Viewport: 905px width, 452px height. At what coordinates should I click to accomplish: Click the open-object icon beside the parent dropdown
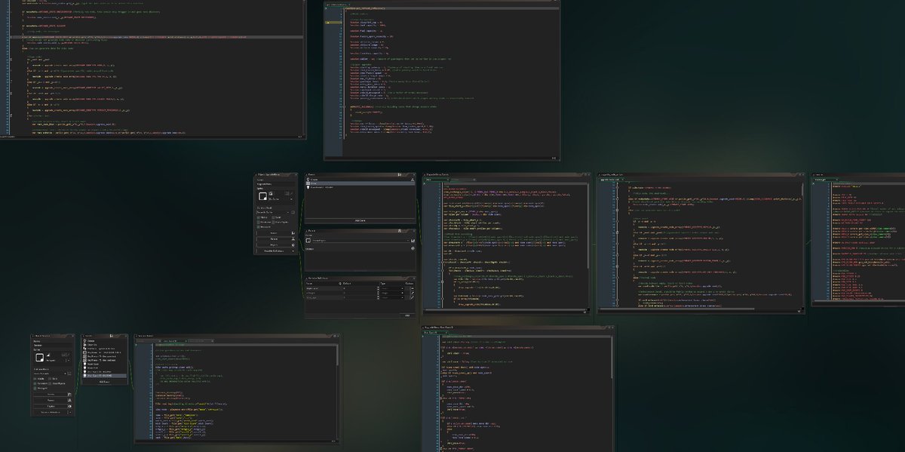tap(412, 241)
